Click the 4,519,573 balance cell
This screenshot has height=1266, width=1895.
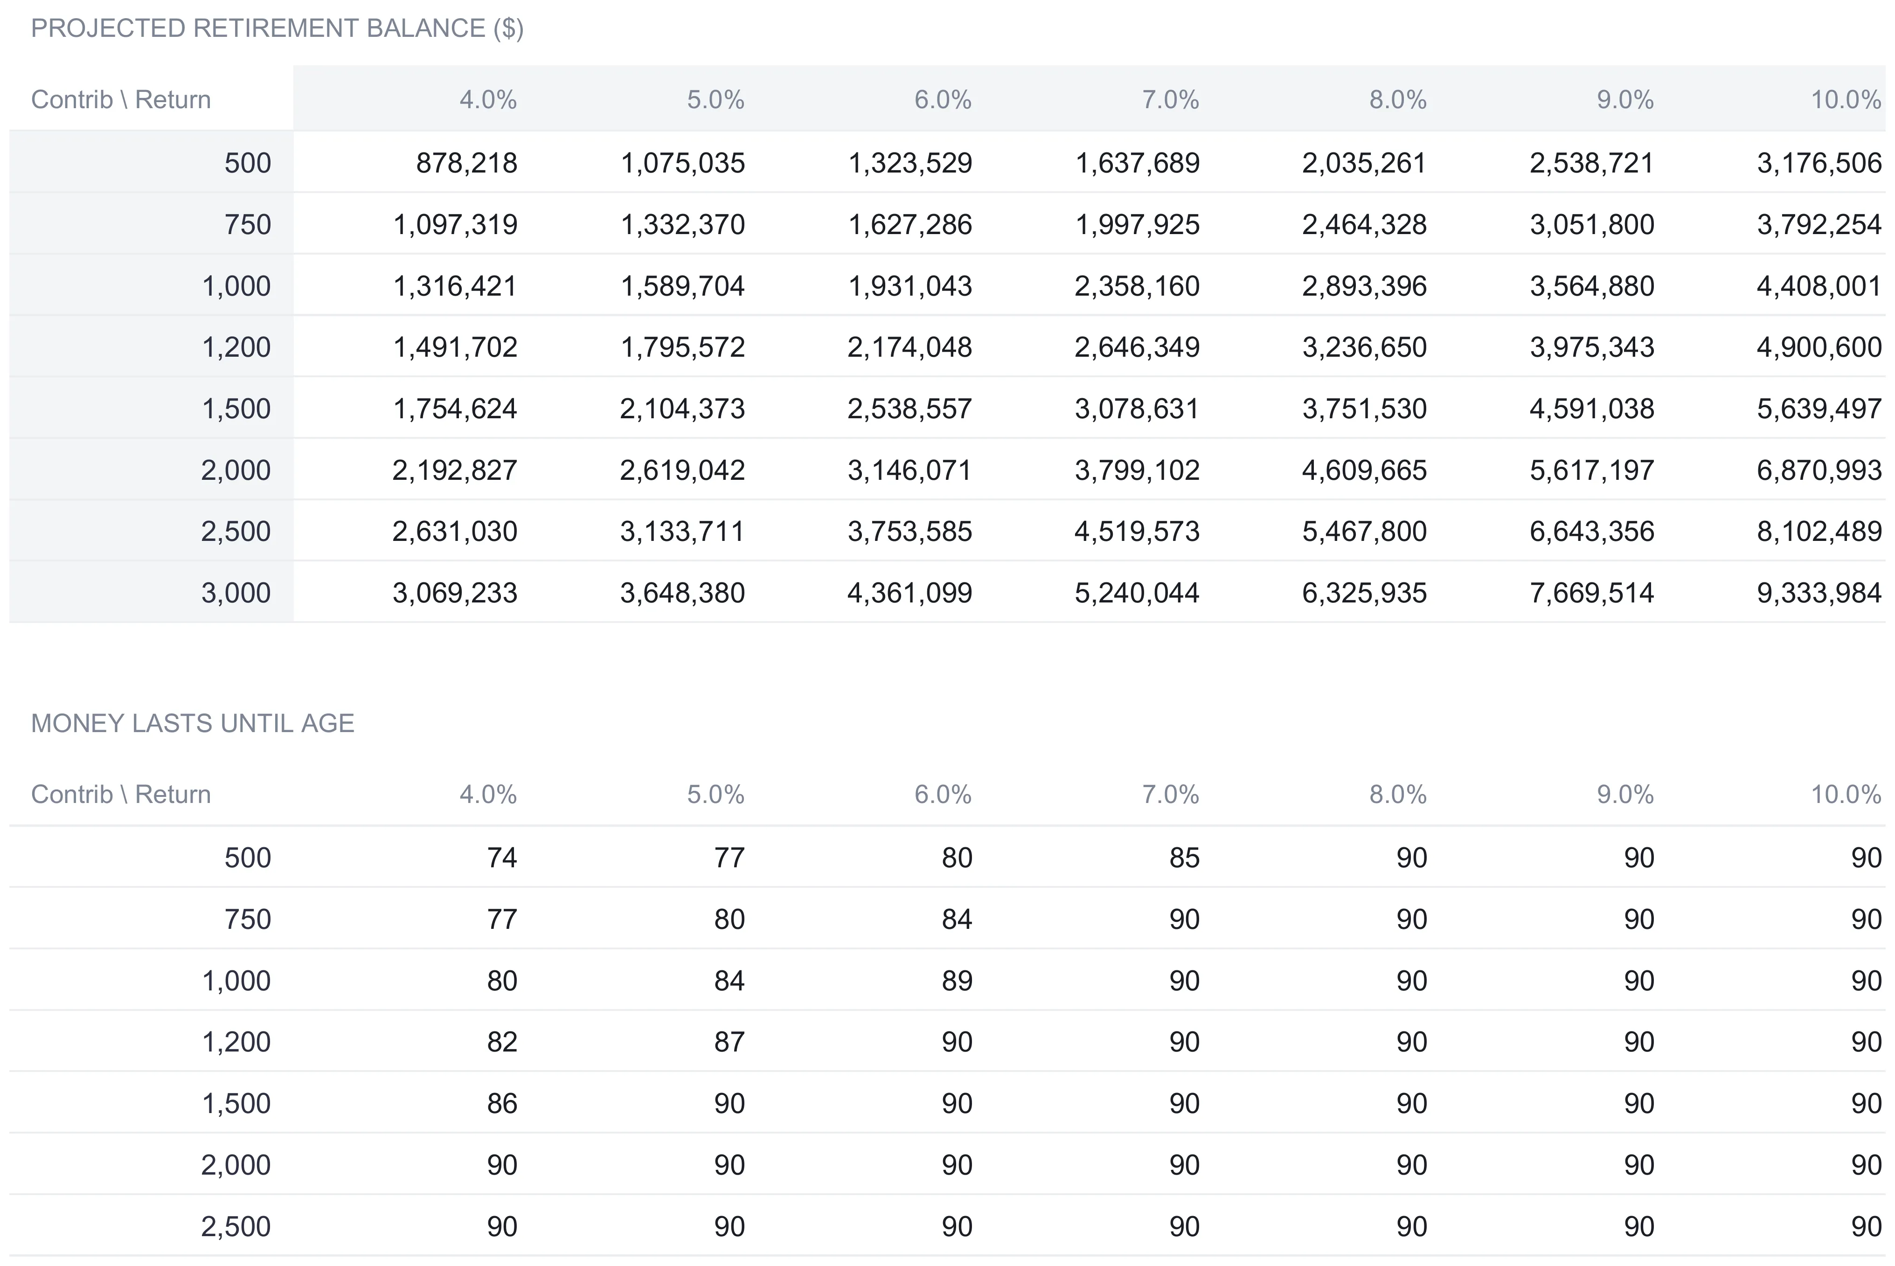[x=1137, y=531]
